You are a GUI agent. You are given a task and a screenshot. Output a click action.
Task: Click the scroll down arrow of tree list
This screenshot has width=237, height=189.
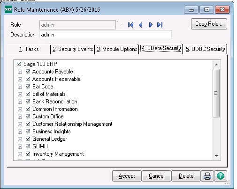coord(216,156)
